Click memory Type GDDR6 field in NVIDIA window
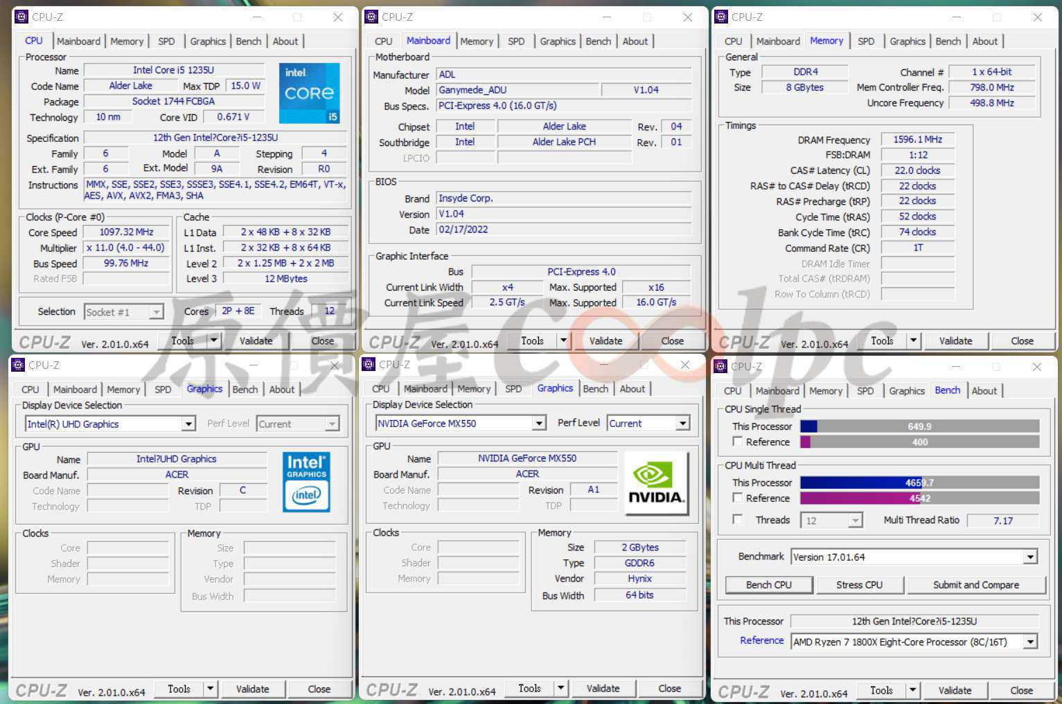 (x=639, y=563)
